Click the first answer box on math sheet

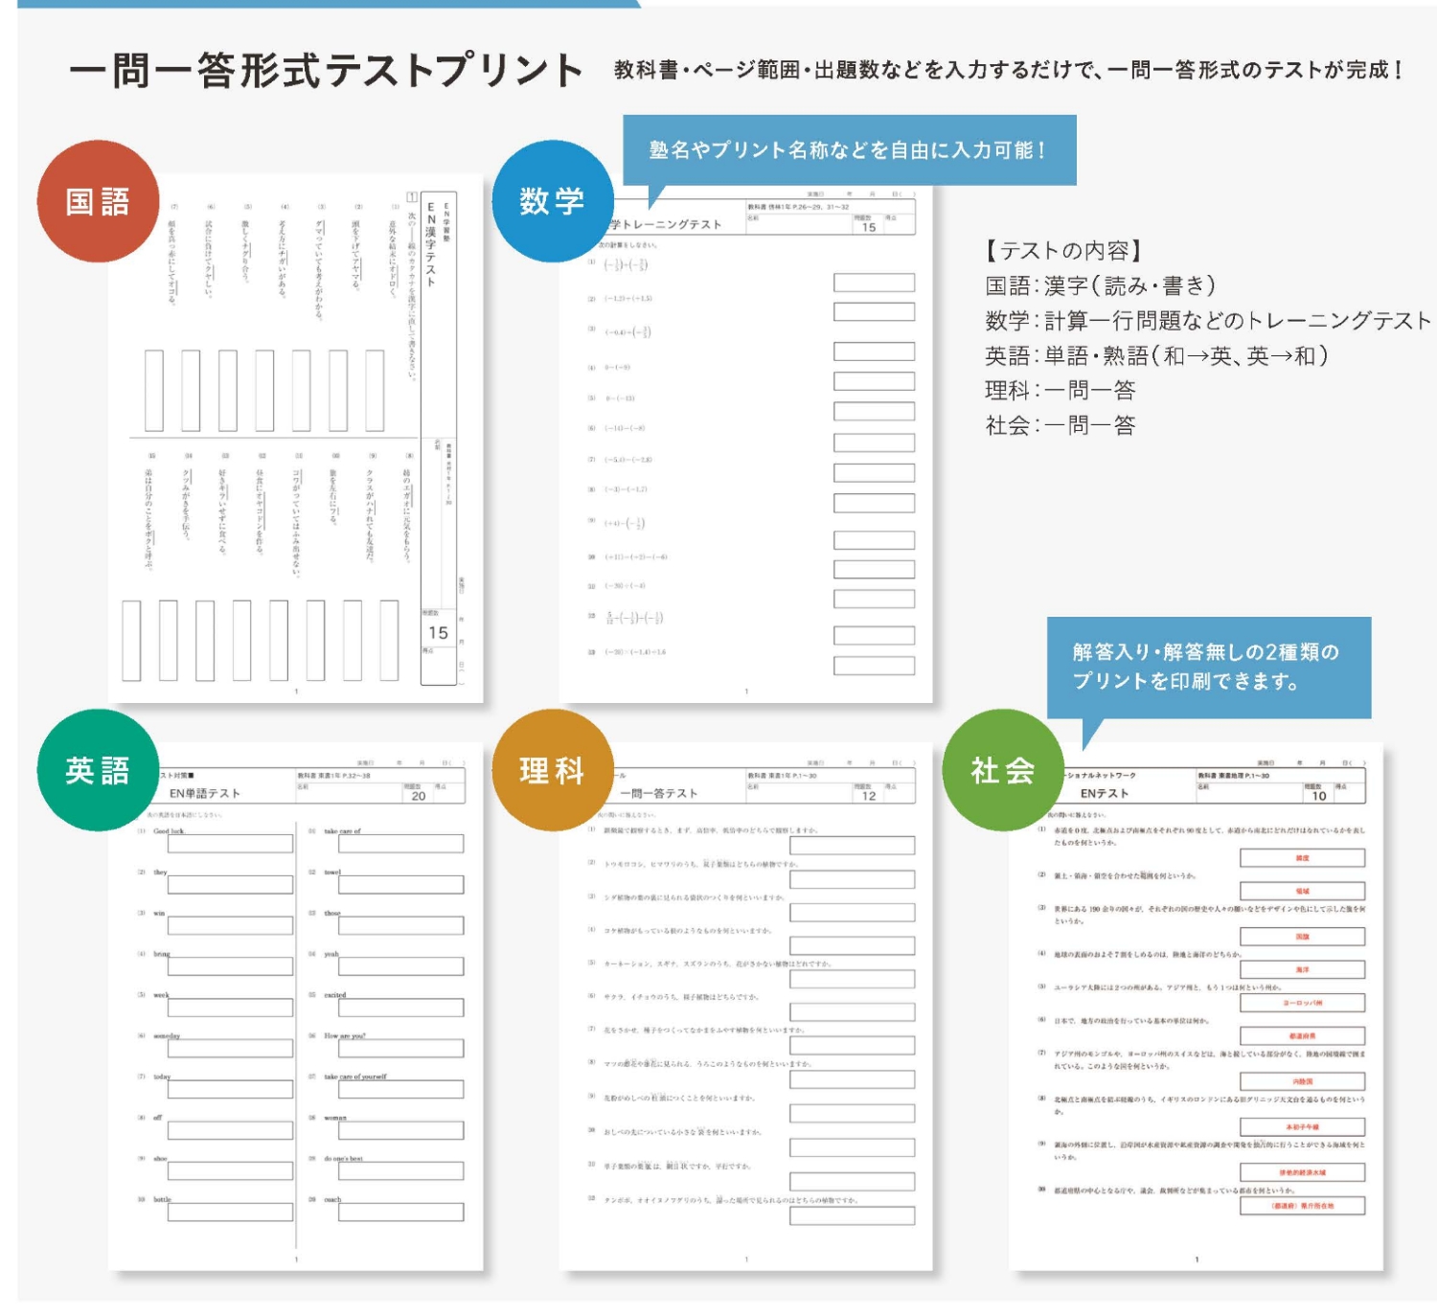tap(874, 283)
